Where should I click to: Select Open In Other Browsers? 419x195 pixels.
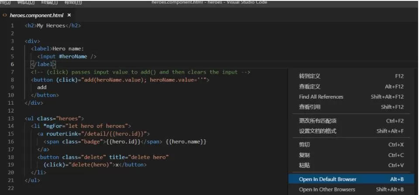[351, 189]
